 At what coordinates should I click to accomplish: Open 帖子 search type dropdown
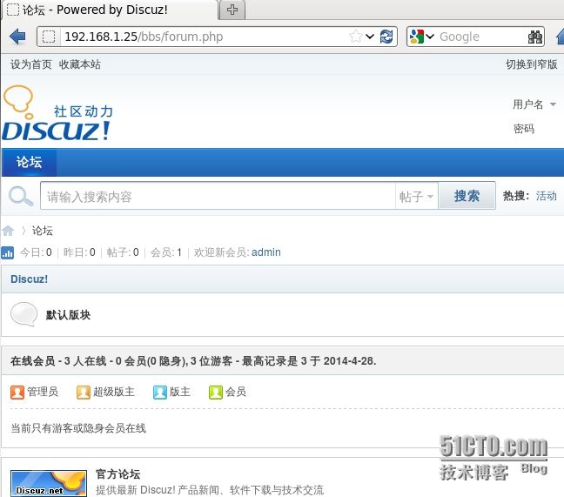pyautogui.click(x=417, y=197)
